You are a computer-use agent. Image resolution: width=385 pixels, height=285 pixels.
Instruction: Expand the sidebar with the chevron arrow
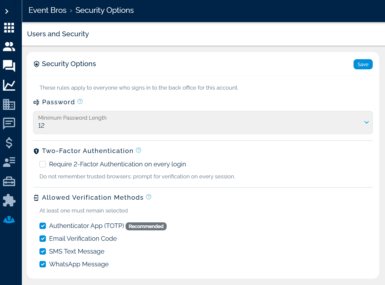tap(7, 11)
